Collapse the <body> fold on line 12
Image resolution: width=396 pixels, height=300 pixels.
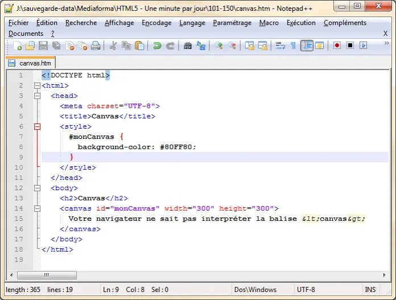(x=38, y=188)
